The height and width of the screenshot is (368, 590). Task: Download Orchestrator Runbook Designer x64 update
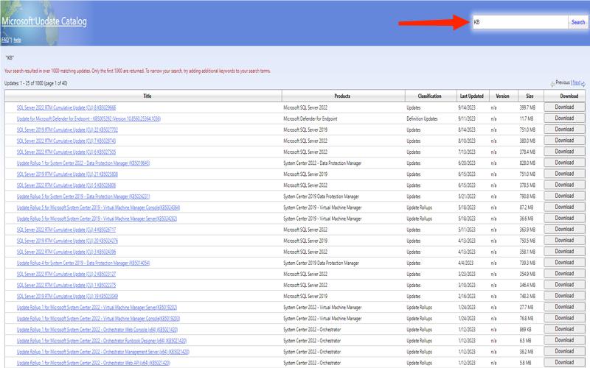pos(564,341)
